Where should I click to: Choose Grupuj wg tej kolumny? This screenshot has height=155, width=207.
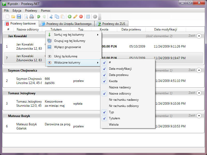[x=73, y=41]
